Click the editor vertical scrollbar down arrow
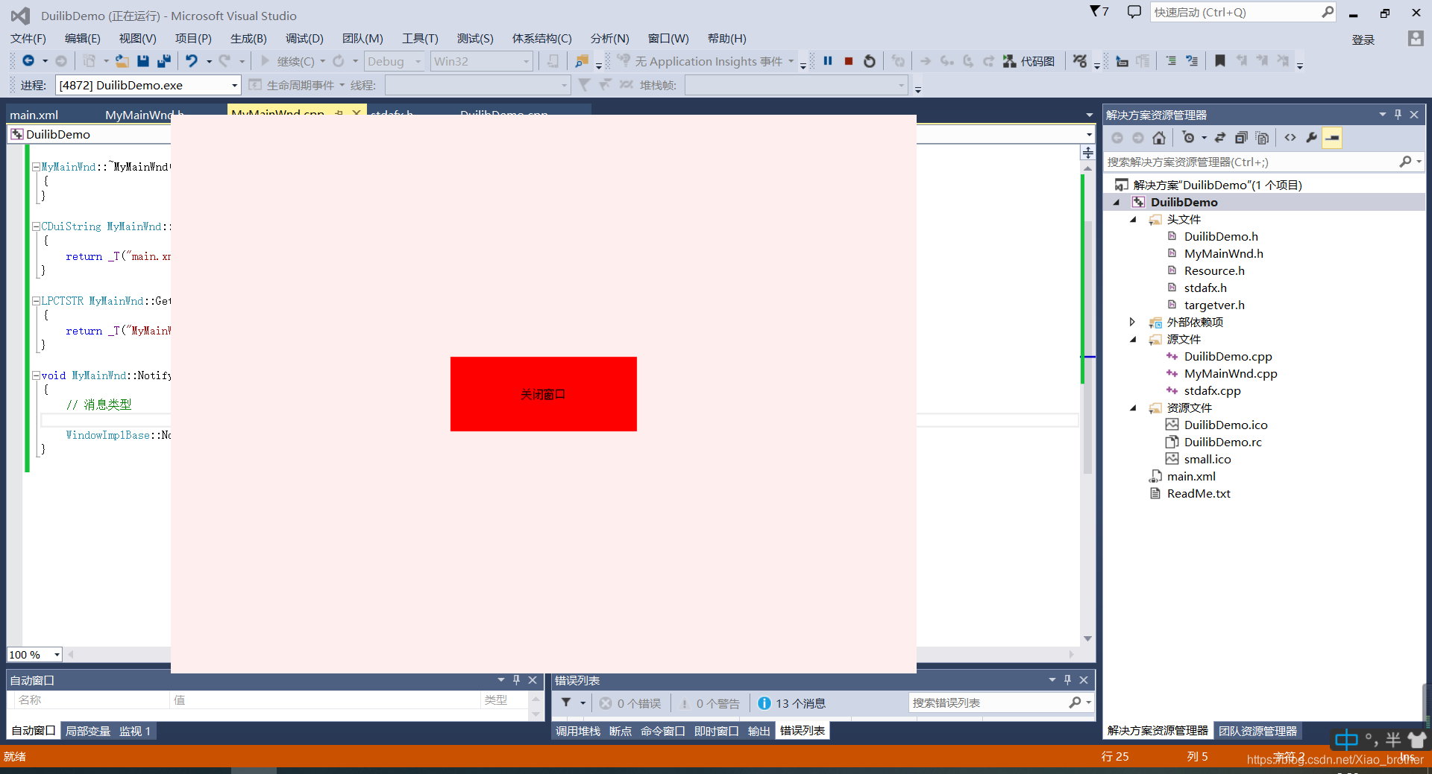1432x774 pixels. click(x=1087, y=638)
